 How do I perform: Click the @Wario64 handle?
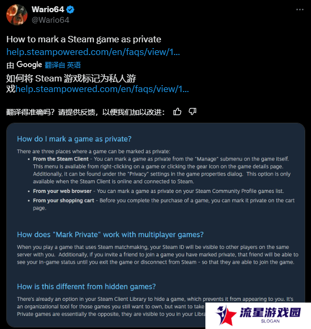pos(50,20)
